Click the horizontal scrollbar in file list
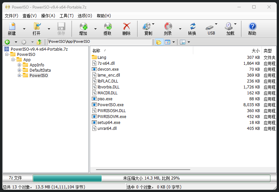Image resolution: width=279 pixels, height=192 pixels. pos(143,170)
